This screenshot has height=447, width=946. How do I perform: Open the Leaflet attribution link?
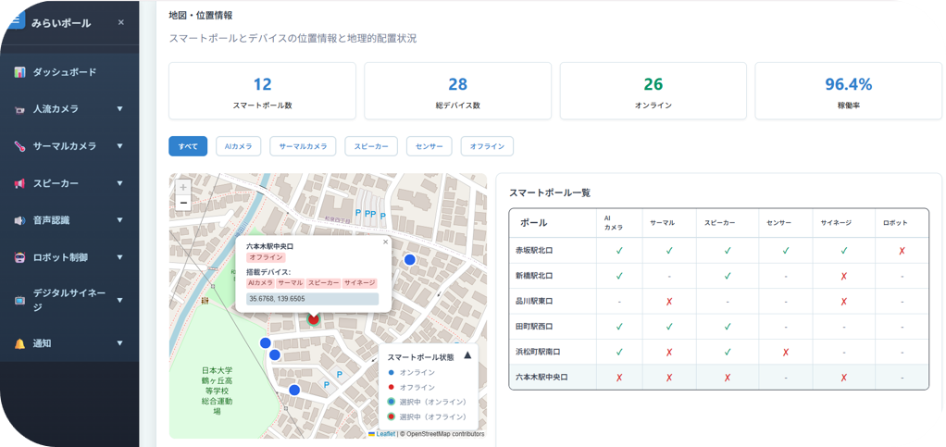pos(385,433)
